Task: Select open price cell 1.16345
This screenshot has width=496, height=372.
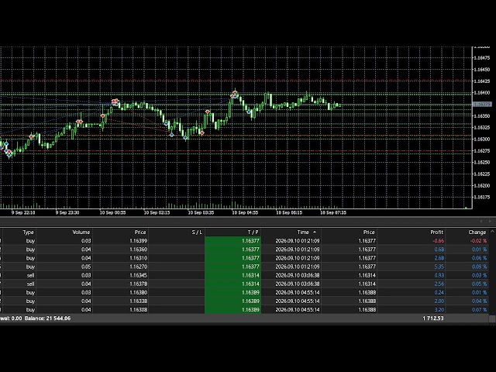Action: [138, 275]
